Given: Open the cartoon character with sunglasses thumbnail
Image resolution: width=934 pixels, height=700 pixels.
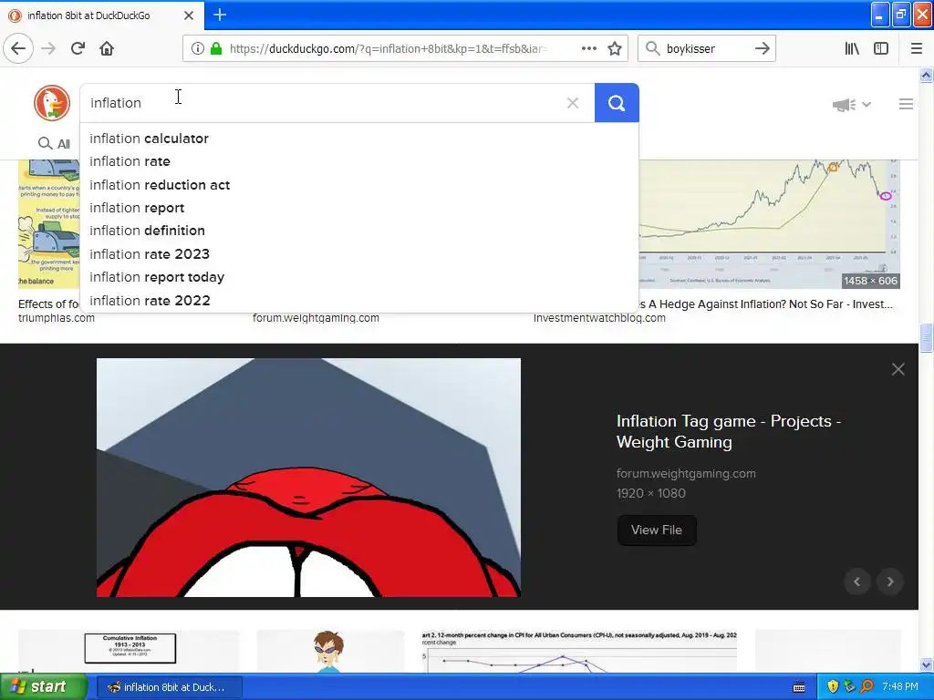Looking at the screenshot, I should click(330, 651).
